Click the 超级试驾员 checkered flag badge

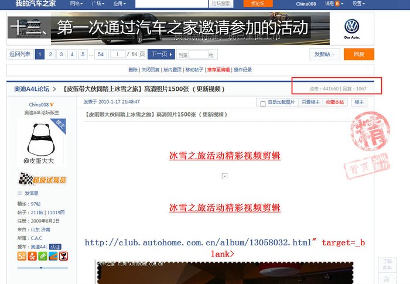click(x=42, y=180)
